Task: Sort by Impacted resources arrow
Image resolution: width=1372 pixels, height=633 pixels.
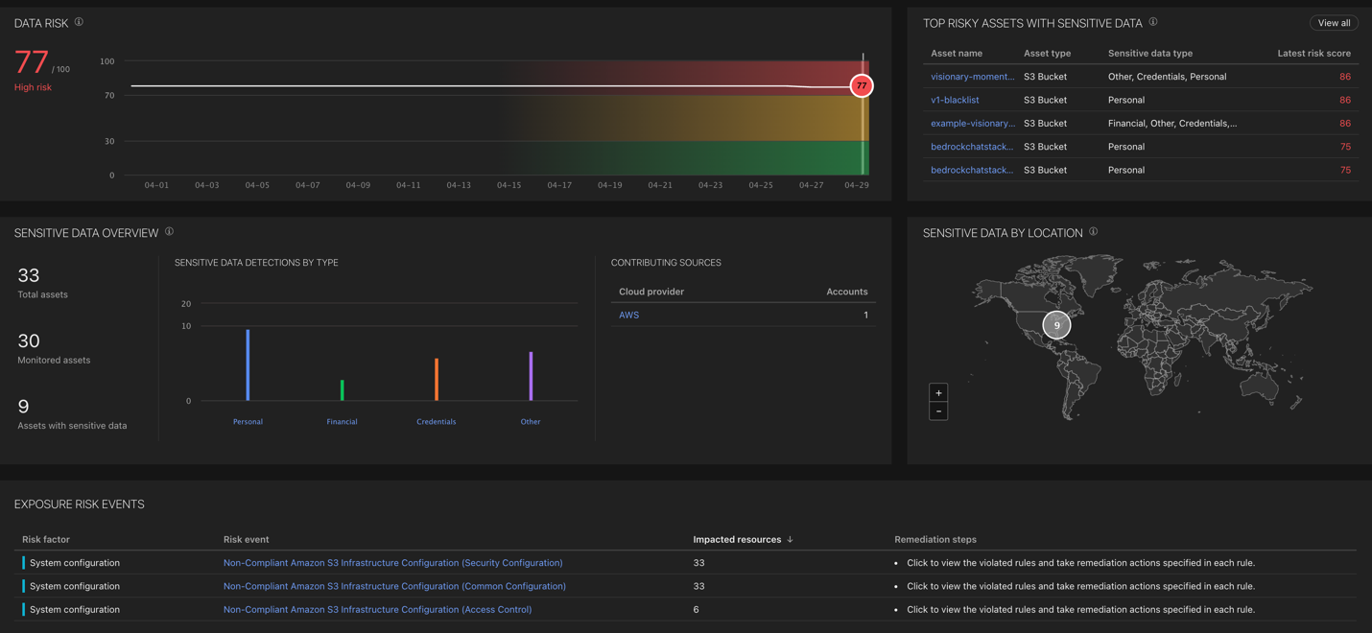Action: [790, 540]
